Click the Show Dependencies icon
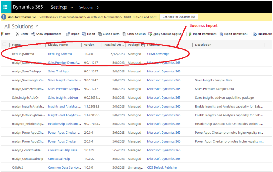Viewport: 273px width, 172px height. tap(33, 34)
